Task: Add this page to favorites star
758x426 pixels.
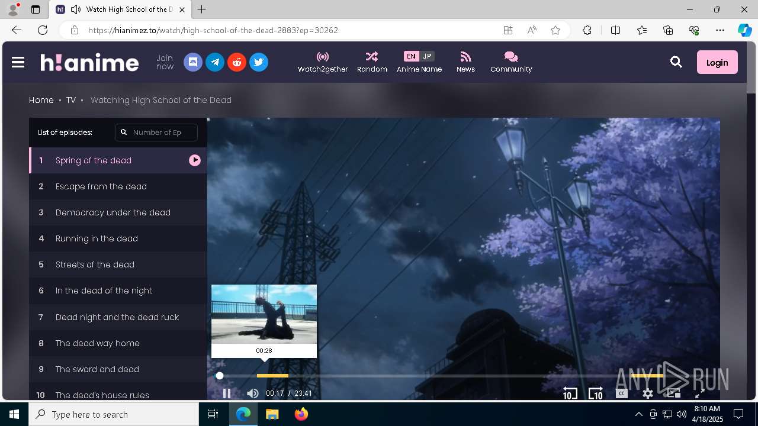Action: 555,30
